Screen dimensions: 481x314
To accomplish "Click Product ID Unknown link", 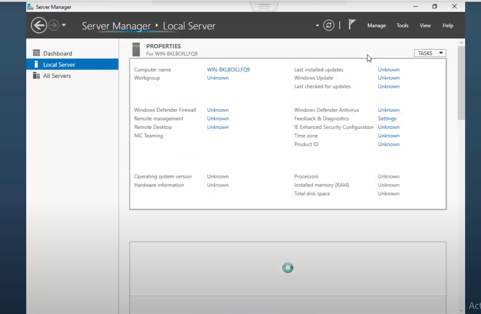I will click(x=389, y=144).
